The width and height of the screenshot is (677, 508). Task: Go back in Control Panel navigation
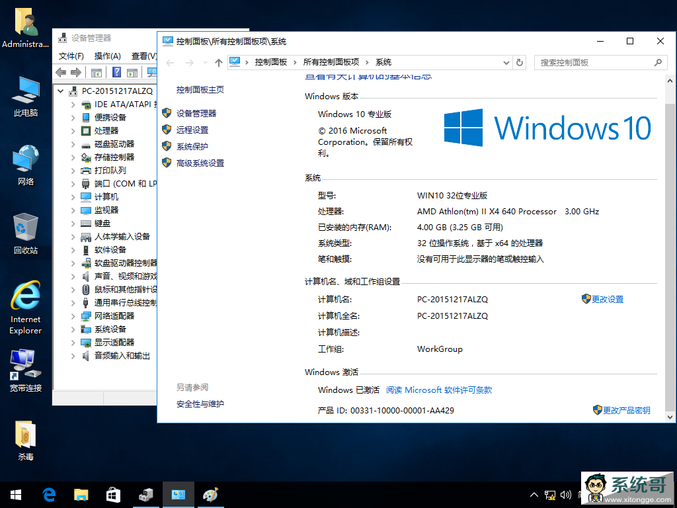(x=170, y=63)
